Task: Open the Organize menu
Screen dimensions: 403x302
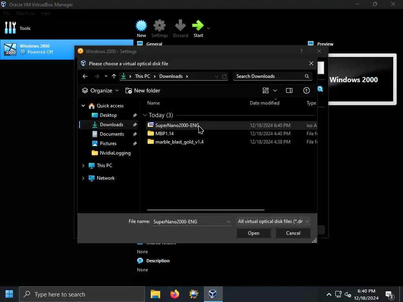Action: tap(100, 91)
